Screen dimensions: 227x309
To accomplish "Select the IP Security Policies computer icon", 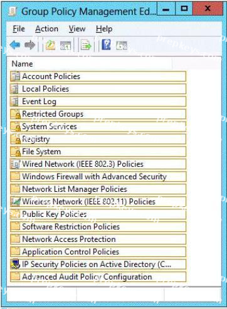I will (x=15, y=264).
